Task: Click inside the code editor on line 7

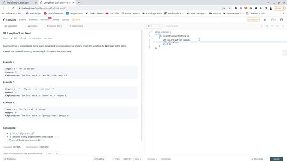Action: point(220,44)
